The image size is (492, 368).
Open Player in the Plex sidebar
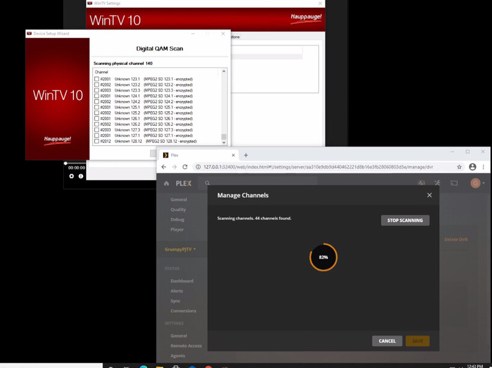tap(177, 230)
